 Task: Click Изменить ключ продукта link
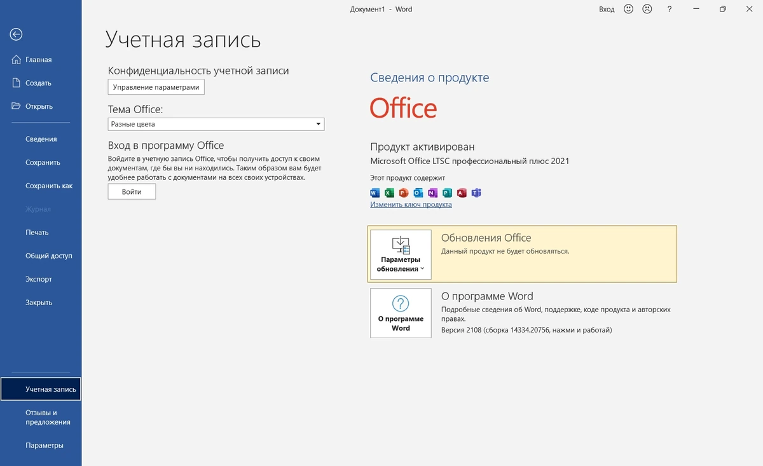click(411, 205)
